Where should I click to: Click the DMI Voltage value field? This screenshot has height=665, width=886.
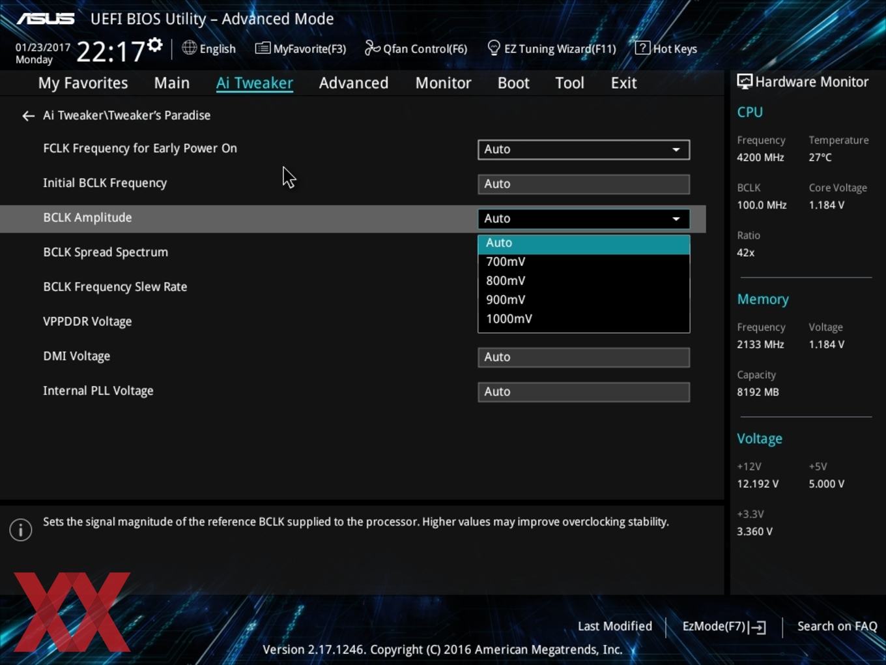click(584, 357)
